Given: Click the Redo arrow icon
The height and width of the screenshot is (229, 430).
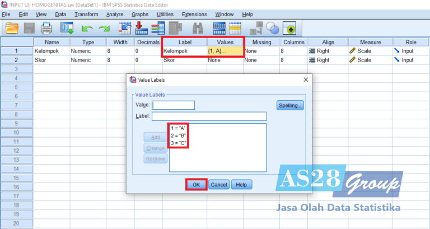Looking at the screenshot, I should [104, 27].
